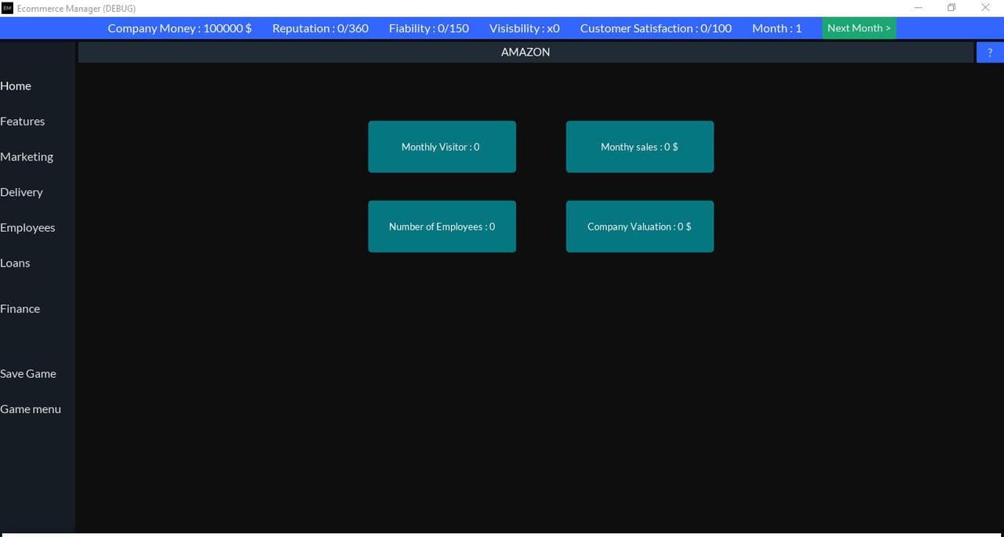Open the Employees section
The image size is (1004, 537).
coord(27,227)
